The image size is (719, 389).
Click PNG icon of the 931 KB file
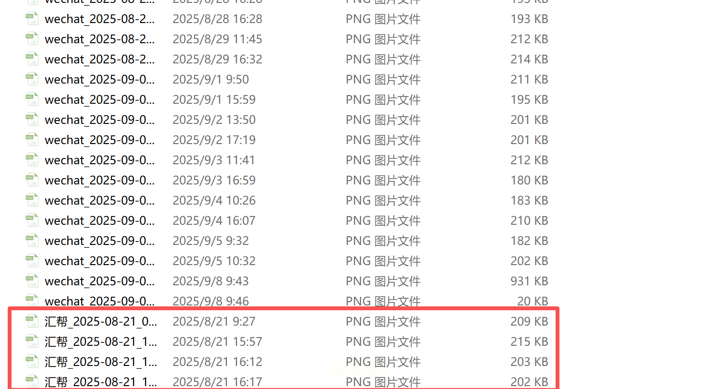click(32, 280)
